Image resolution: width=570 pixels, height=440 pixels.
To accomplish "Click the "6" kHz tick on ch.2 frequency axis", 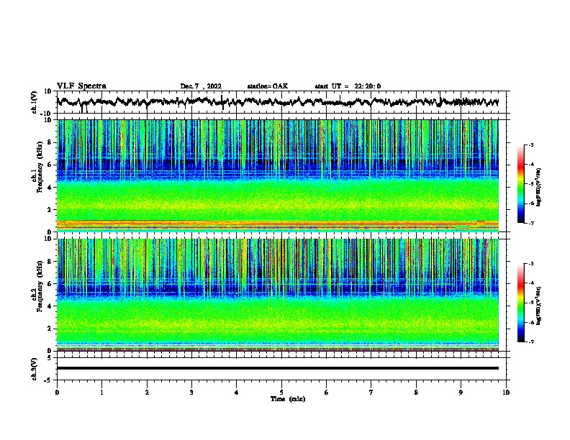I will point(50,283).
